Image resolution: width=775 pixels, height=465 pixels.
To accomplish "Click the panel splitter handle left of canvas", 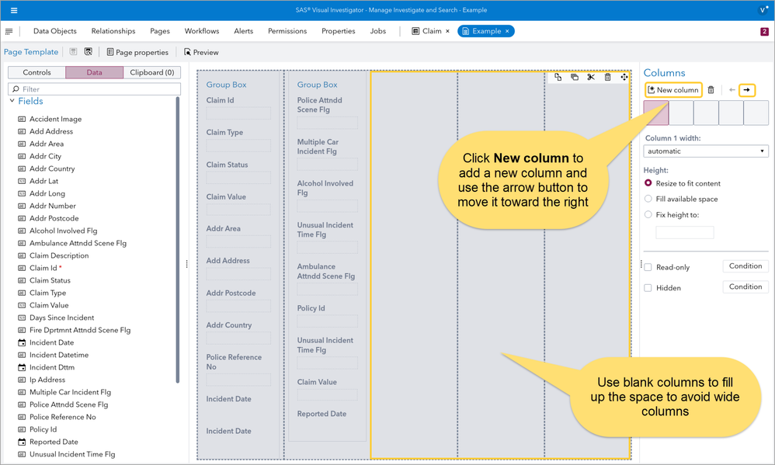I will [187, 265].
